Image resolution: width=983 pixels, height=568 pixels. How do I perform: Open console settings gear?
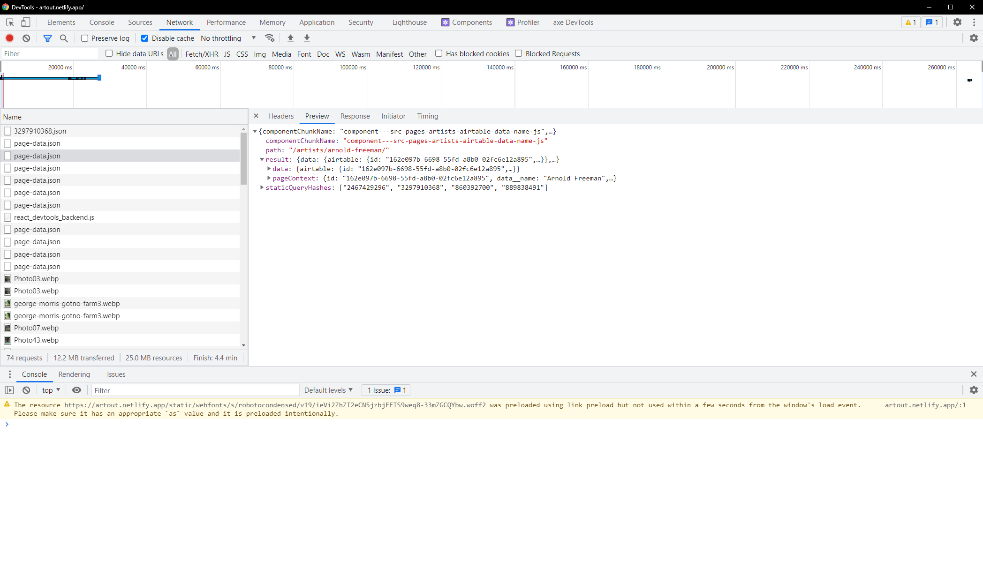(974, 390)
